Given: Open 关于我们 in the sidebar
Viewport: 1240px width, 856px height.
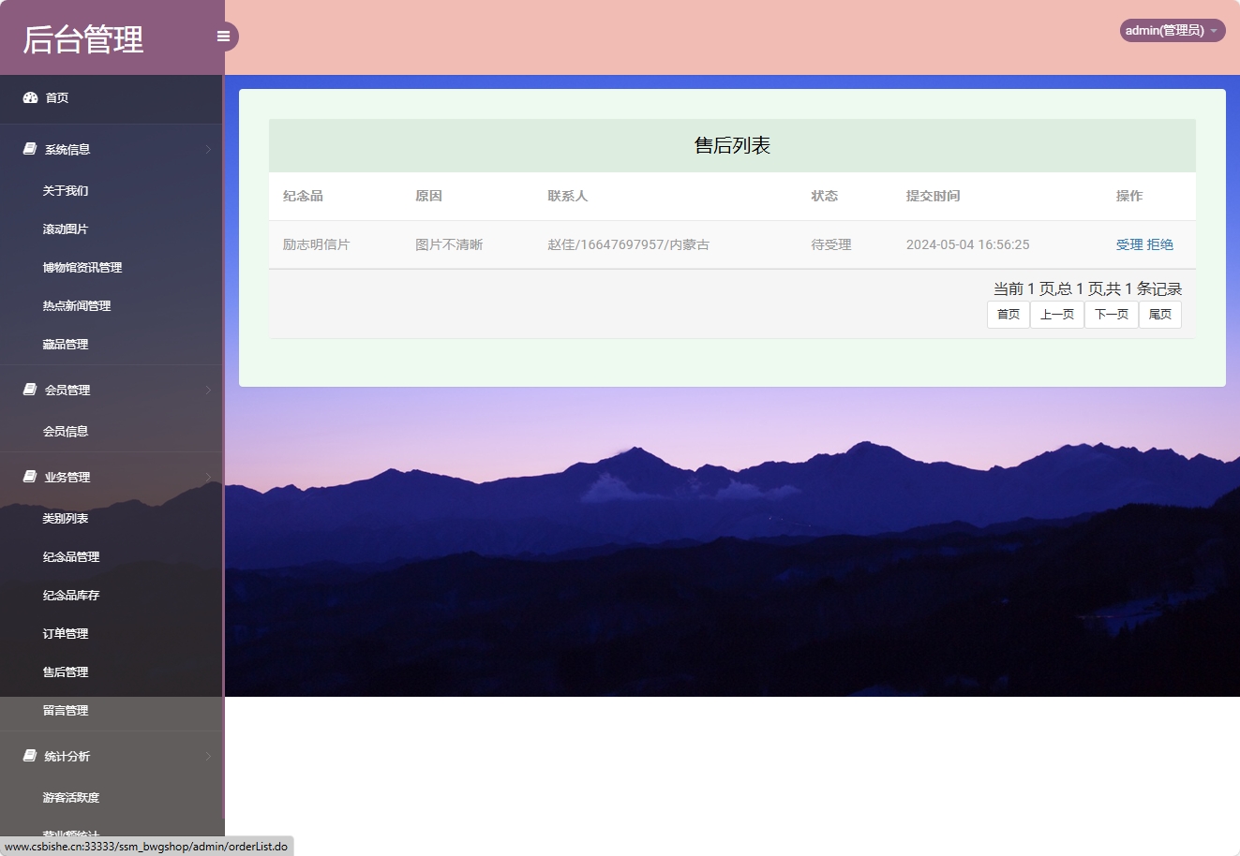Looking at the screenshot, I should pos(66,190).
